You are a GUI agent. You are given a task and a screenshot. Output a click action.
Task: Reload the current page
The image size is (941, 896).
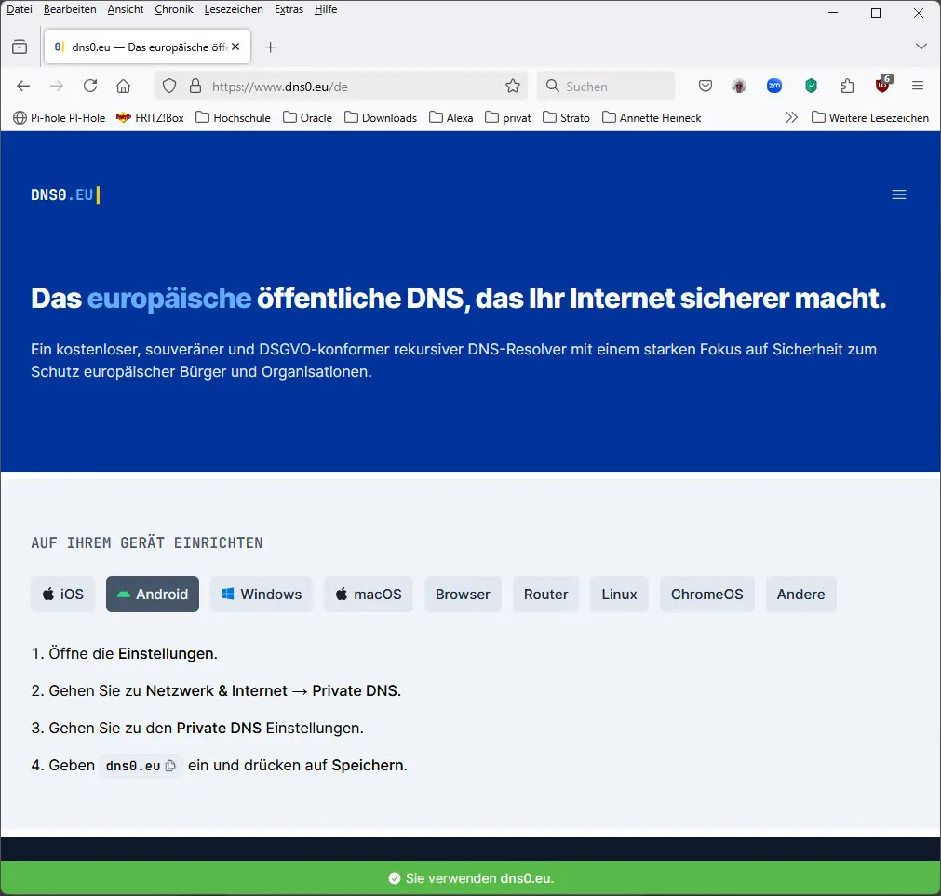coord(90,87)
